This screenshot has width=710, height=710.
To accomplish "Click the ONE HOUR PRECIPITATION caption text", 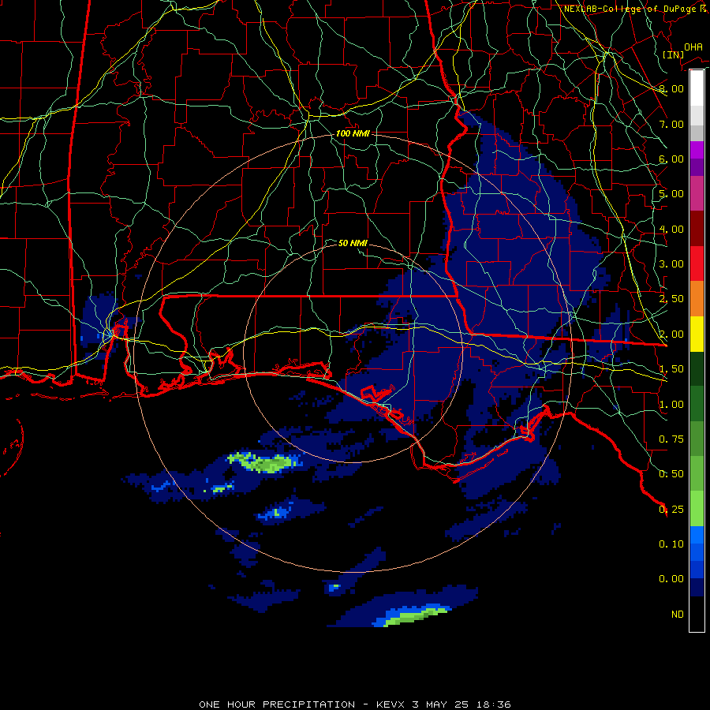I will pos(277,704).
